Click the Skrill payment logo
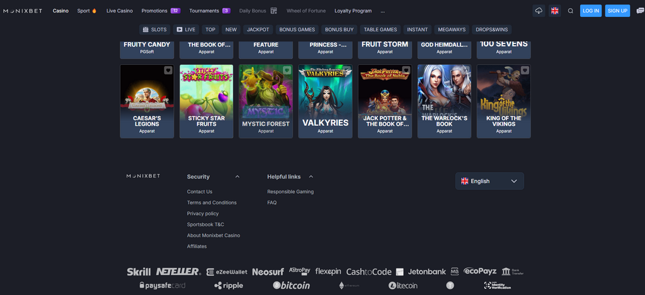 (139, 272)
